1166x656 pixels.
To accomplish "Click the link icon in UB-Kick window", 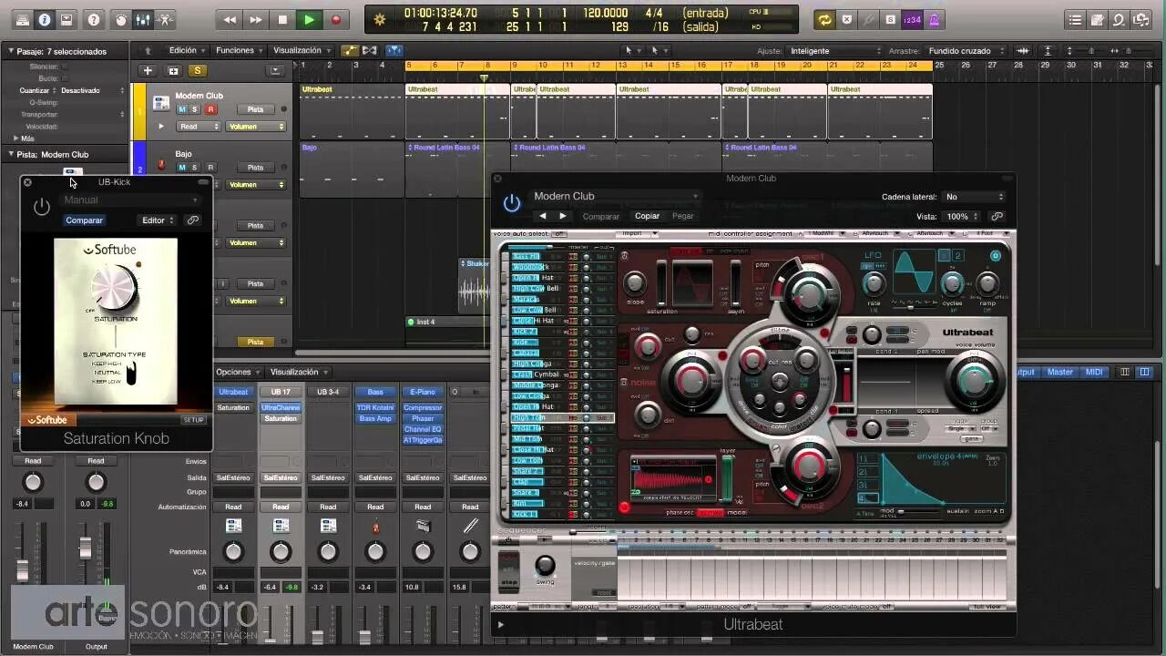I will [193, 220].
